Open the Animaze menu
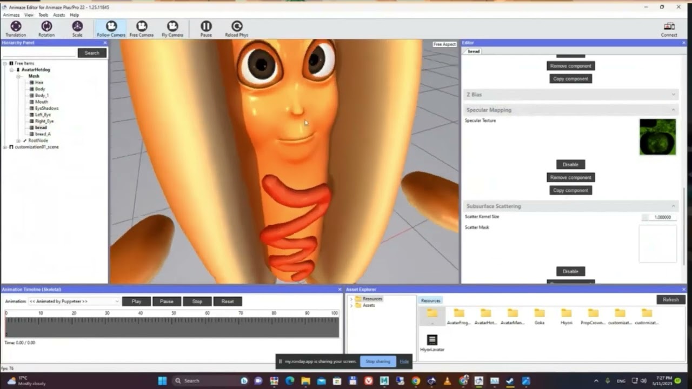Viewport: 692px width, 389px height. click(11, 15)
